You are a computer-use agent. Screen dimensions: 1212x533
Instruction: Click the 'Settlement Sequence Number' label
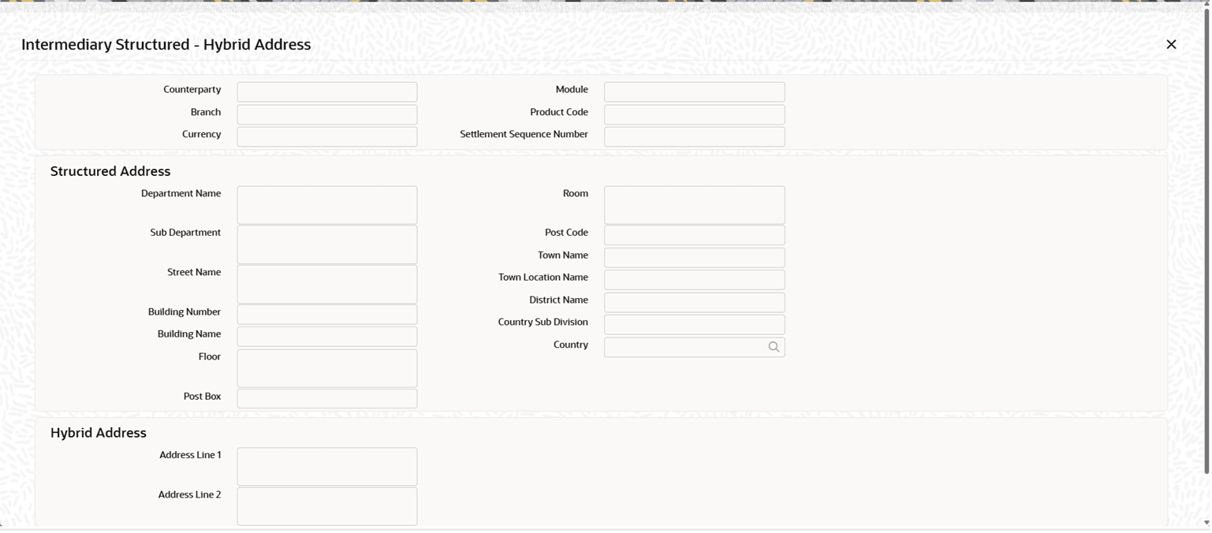click(x=524, y=135)
